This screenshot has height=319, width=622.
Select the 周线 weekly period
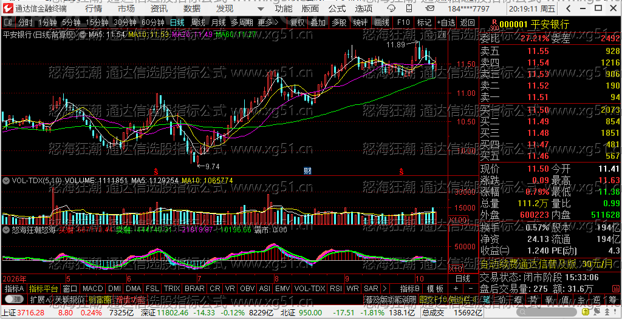[x=198, y=22]
